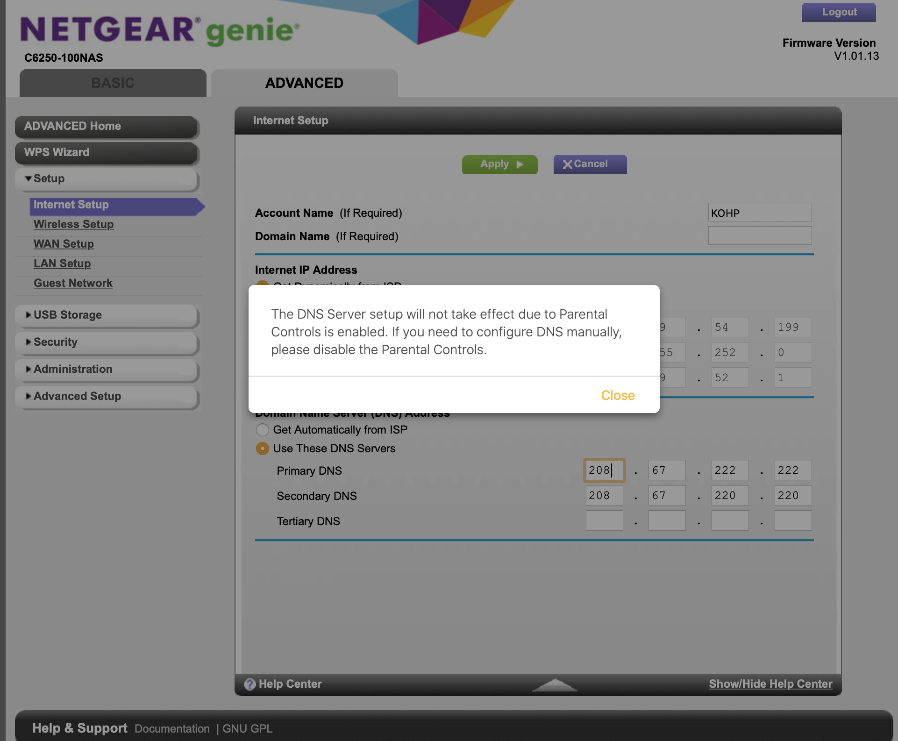Click the IP address field showing 54

tap(730, 327)
